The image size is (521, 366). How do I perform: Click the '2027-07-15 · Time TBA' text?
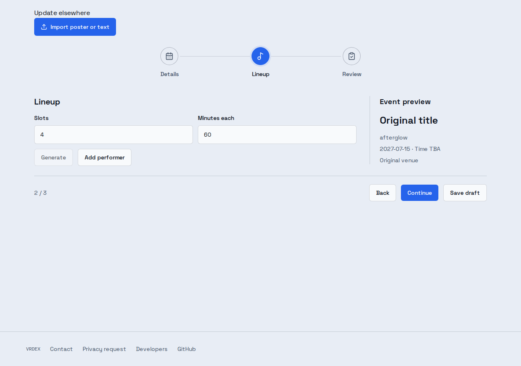pyautogui.click(x=410, y=149)
